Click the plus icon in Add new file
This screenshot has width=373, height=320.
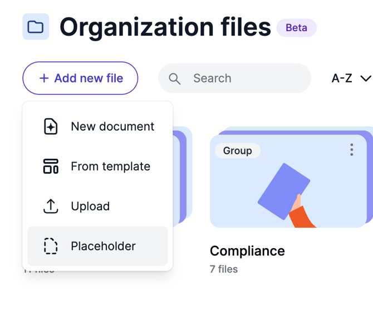click(44, 78)
